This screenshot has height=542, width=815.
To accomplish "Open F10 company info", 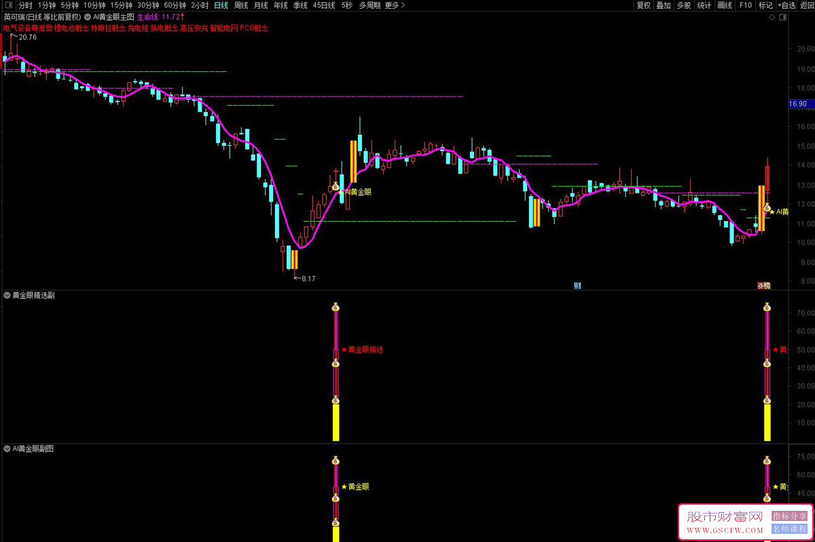I will [746, 5].
